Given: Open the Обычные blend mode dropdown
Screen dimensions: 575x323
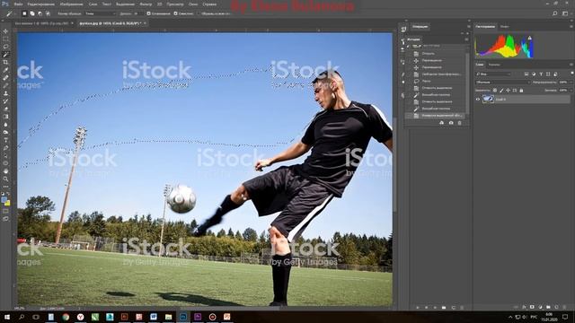Looking at the screenshot, I should coord(502,83).
